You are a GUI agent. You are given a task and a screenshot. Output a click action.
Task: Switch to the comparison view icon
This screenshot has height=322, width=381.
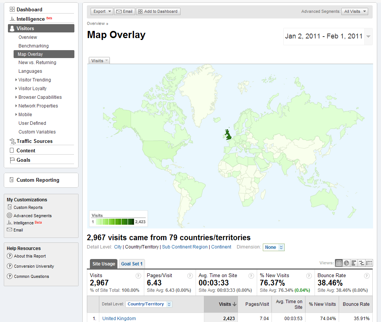coord(361,263)
